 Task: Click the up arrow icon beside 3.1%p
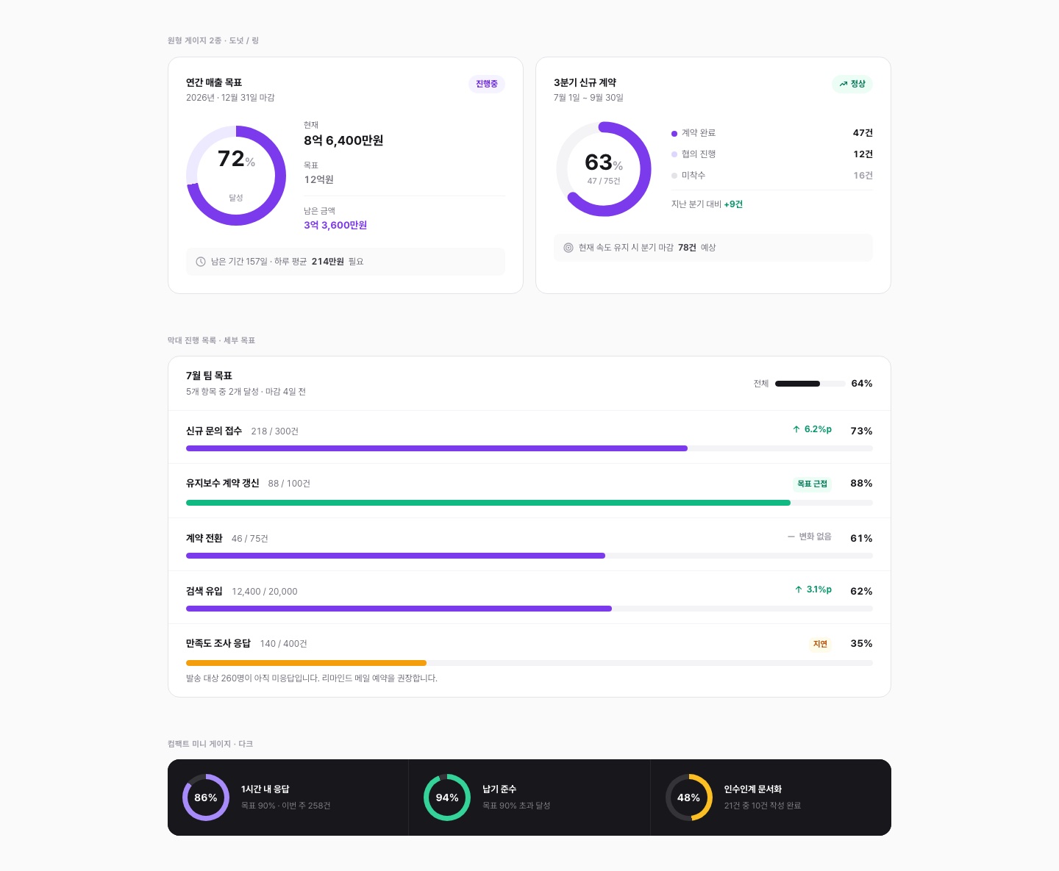click(799, 589)
